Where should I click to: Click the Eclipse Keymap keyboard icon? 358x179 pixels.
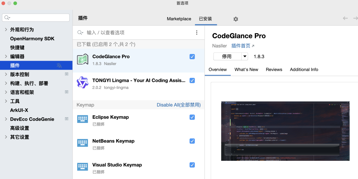[x=83, y=119]
